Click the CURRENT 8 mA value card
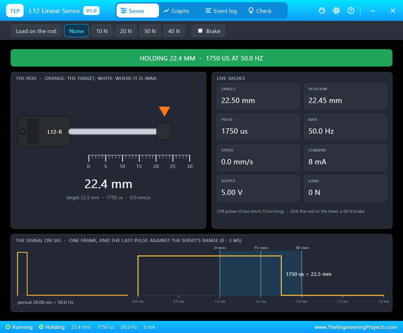This screenshot has width=403, height=333. (345, 157)
